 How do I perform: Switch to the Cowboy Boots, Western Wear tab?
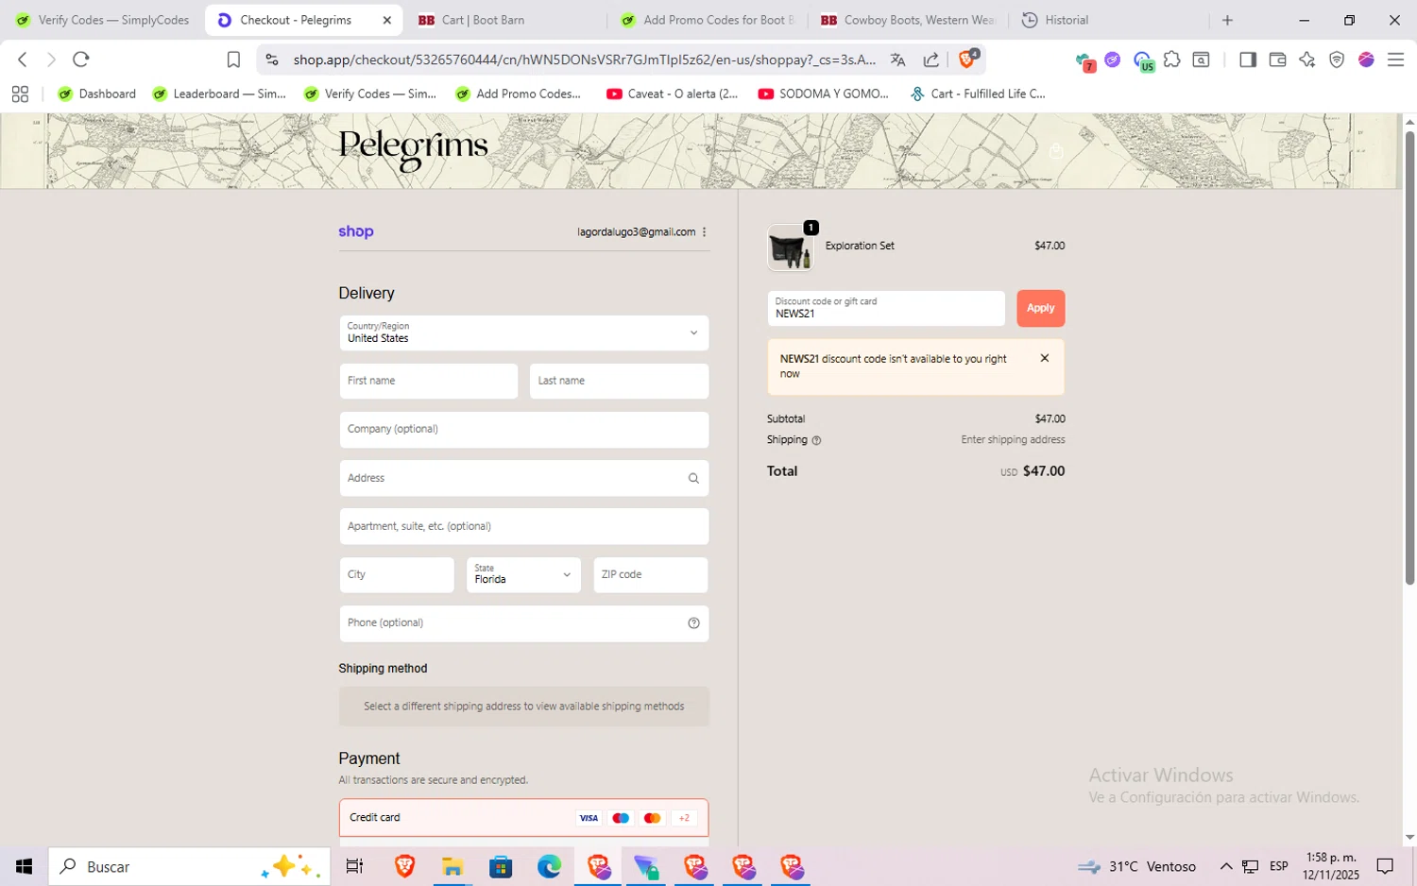(908, 20)
